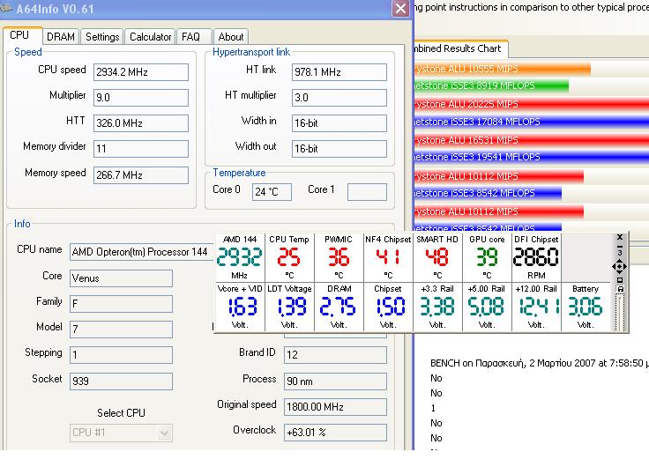Open the DRAM tab
This screenshot has height=474, width=649.
61,37
